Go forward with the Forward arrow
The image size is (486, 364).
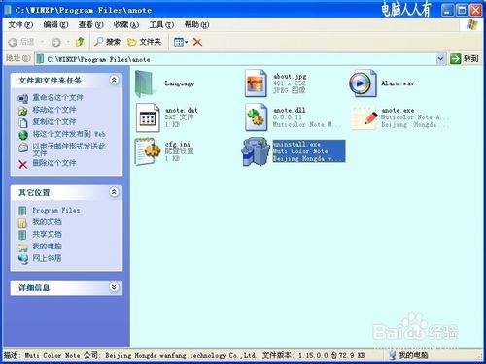point(56,42)
